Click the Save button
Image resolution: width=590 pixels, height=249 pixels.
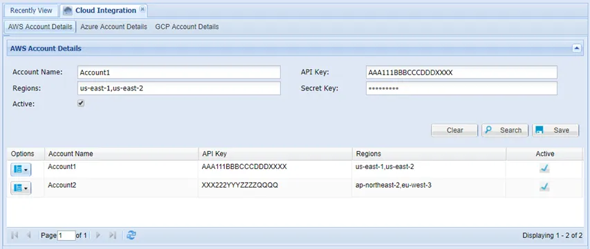pos(555,130)
